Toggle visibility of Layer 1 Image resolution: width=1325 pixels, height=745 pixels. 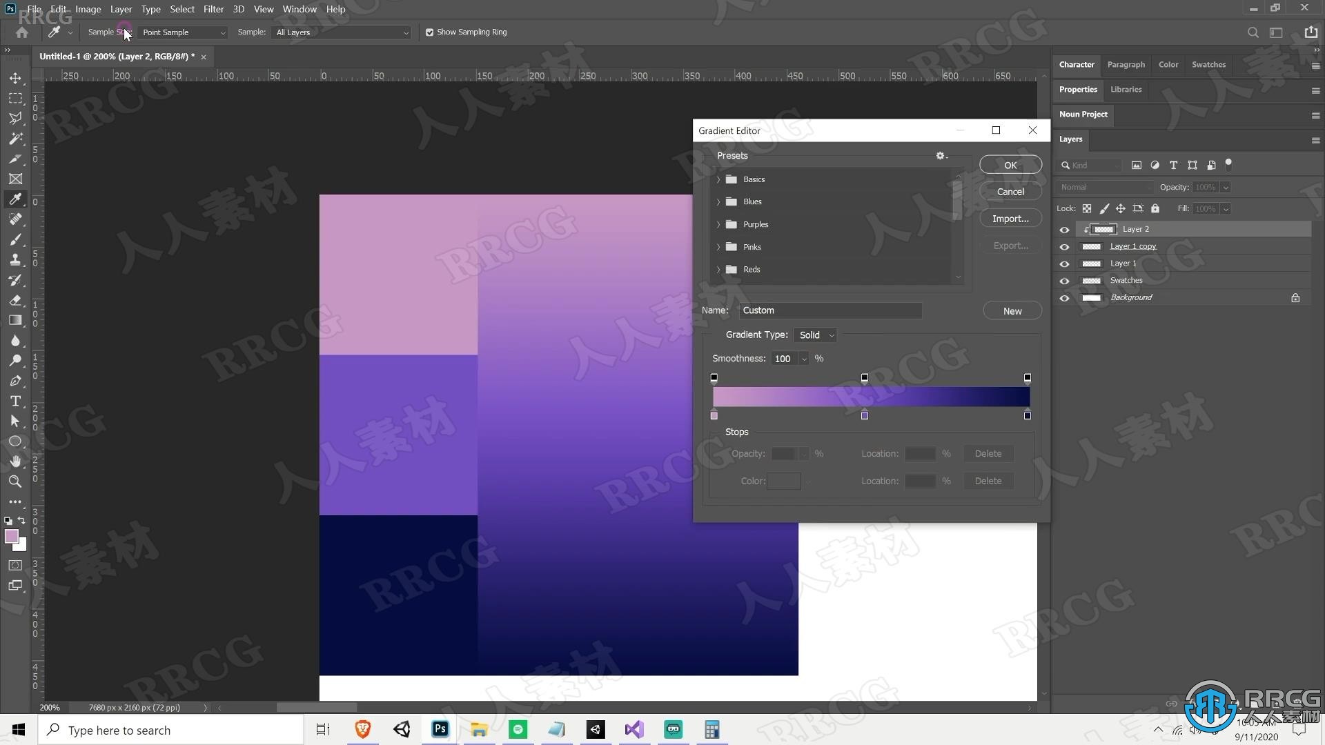tap(1064, 262)
